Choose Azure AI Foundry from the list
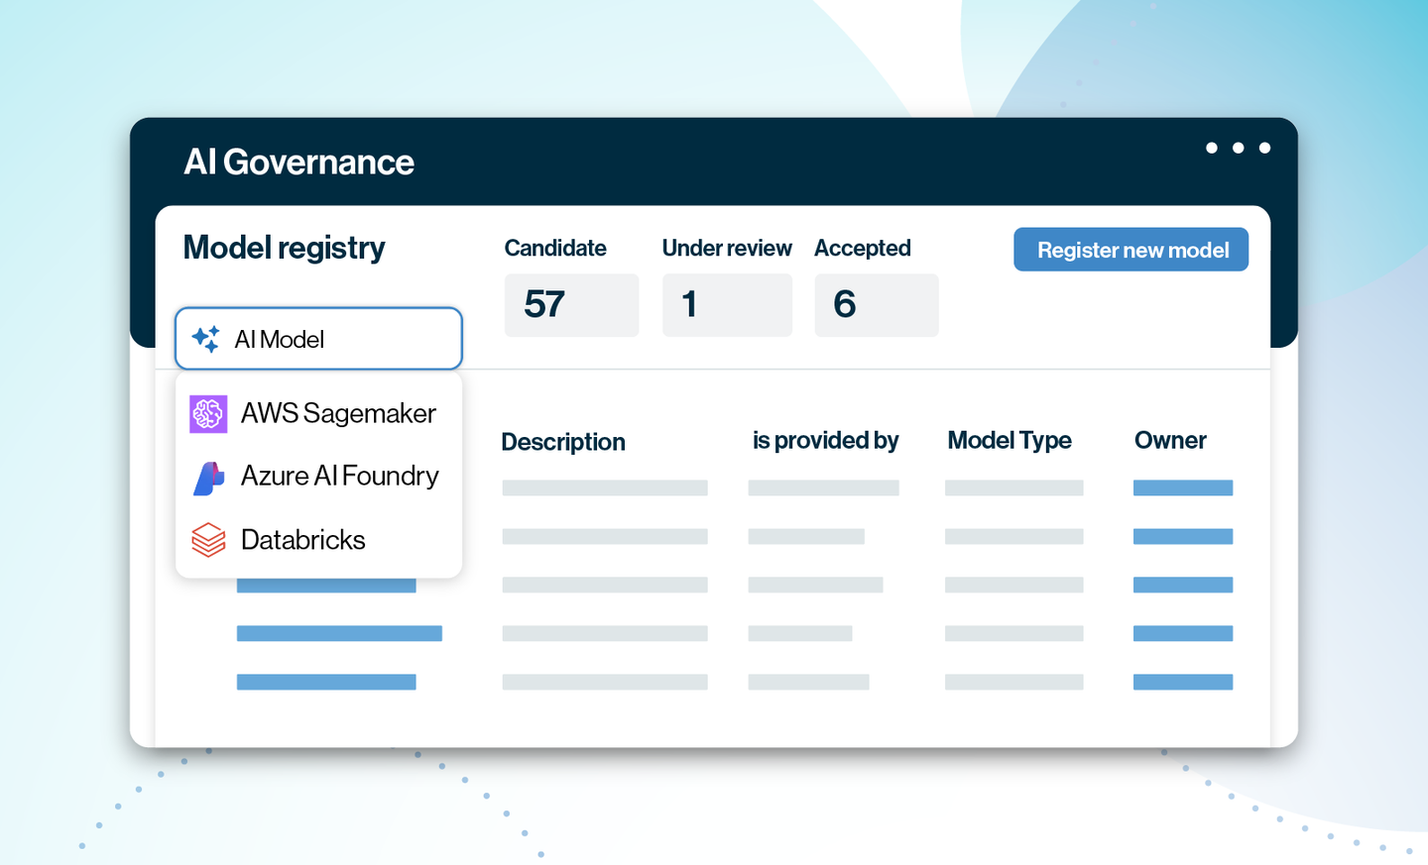This screenshot has width=1428, height=865. click(339, 477)
